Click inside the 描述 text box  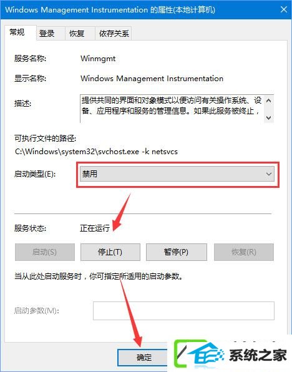(172, 109)
